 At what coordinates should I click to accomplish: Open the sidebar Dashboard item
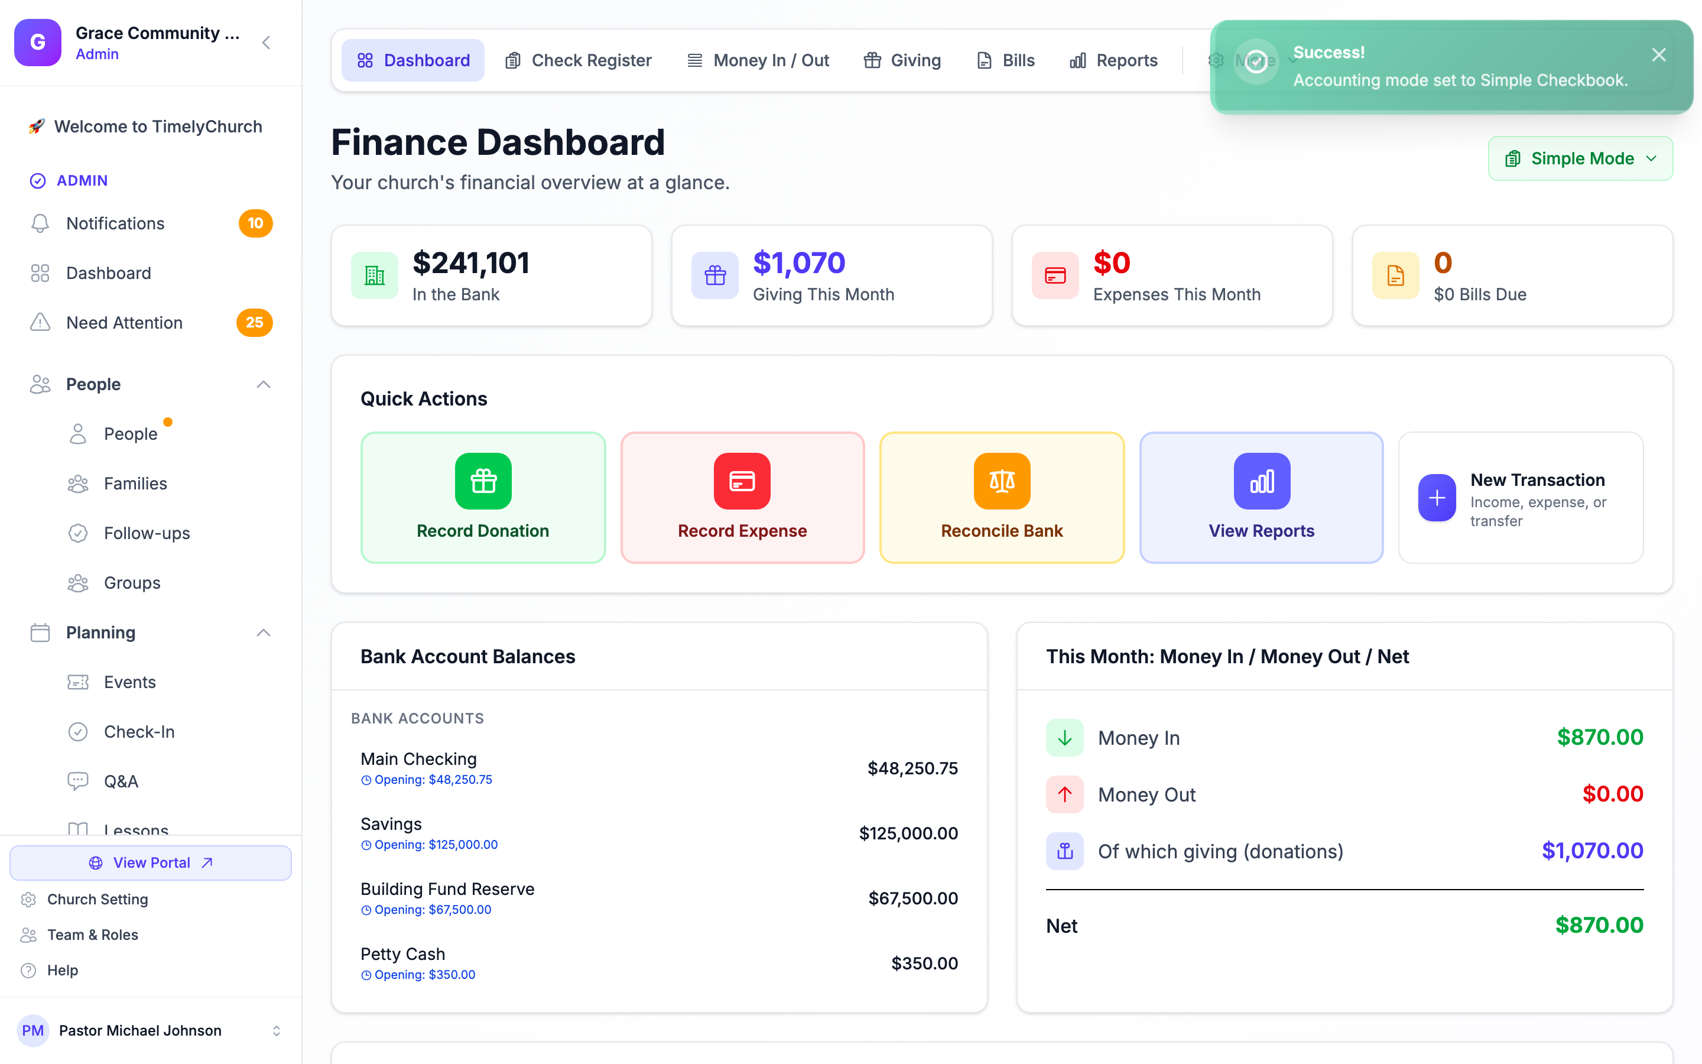tap(151, 273)
